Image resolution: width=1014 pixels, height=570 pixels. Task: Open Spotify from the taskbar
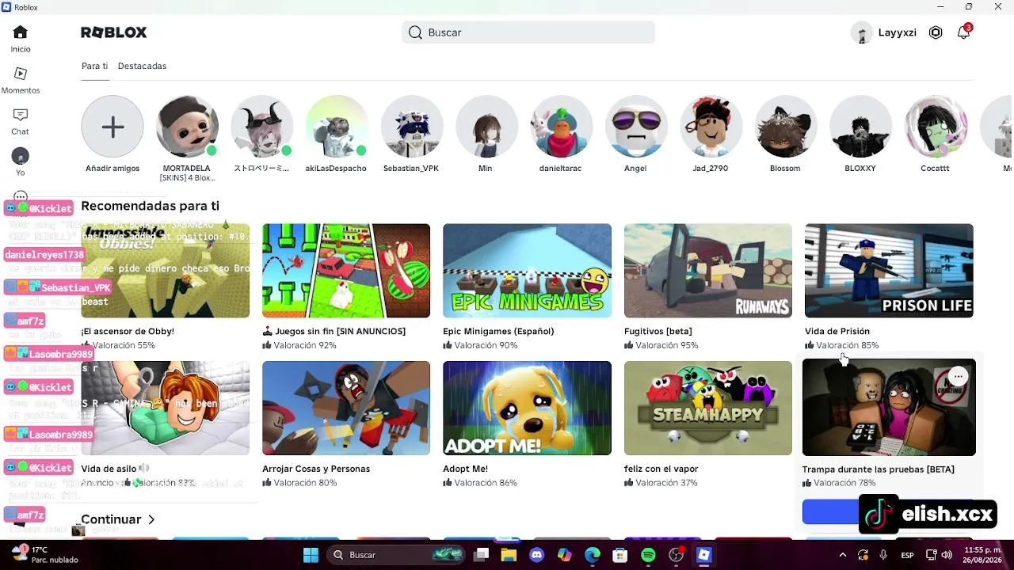(648, 555)
